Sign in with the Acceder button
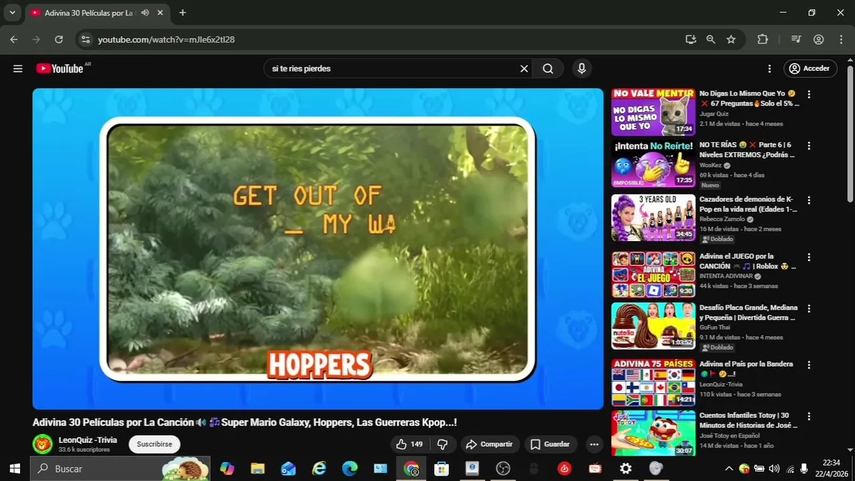The image size is (855, 481). coord(810,69)
